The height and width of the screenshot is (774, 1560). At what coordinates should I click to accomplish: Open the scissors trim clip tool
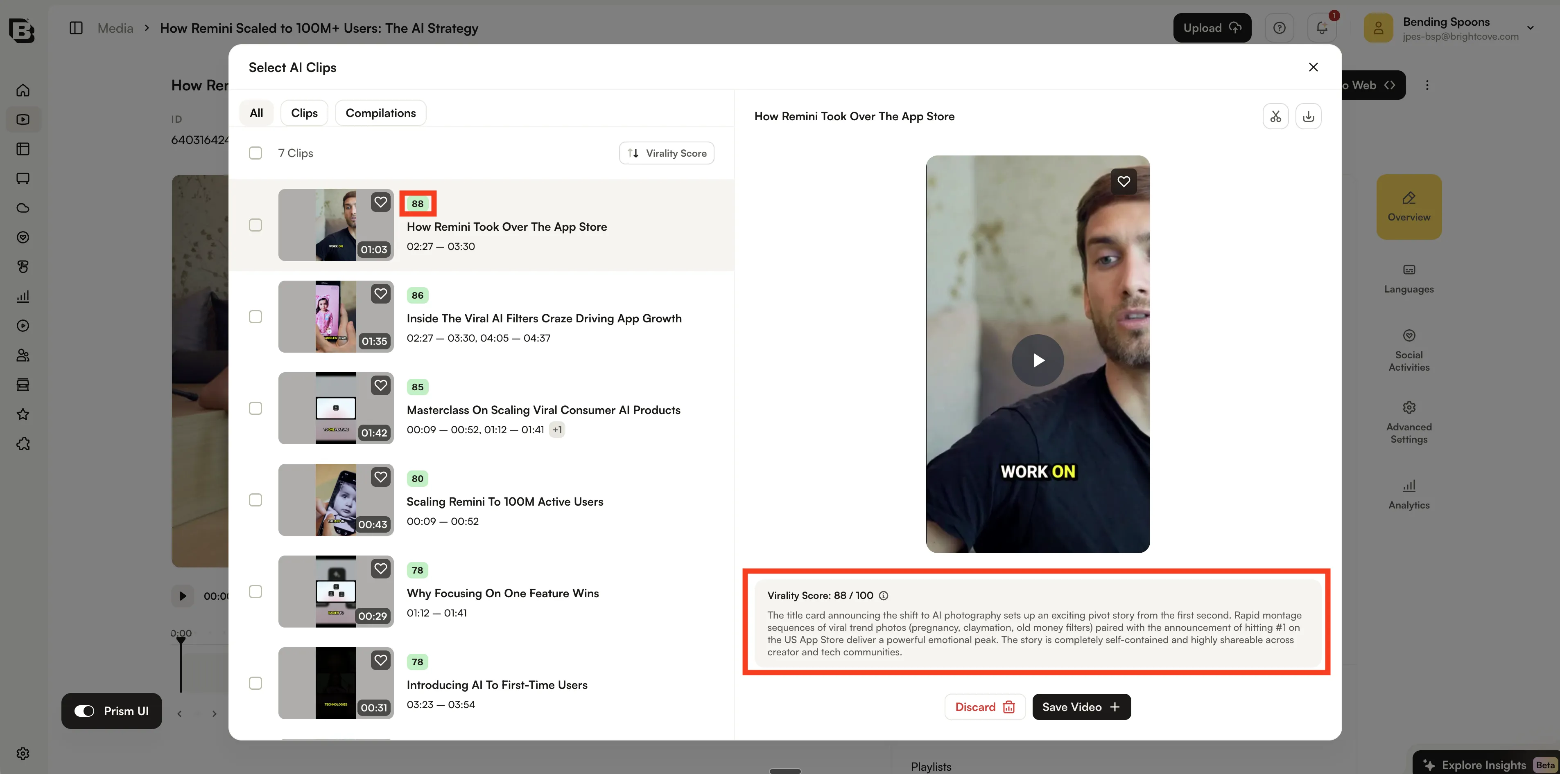1275,116
